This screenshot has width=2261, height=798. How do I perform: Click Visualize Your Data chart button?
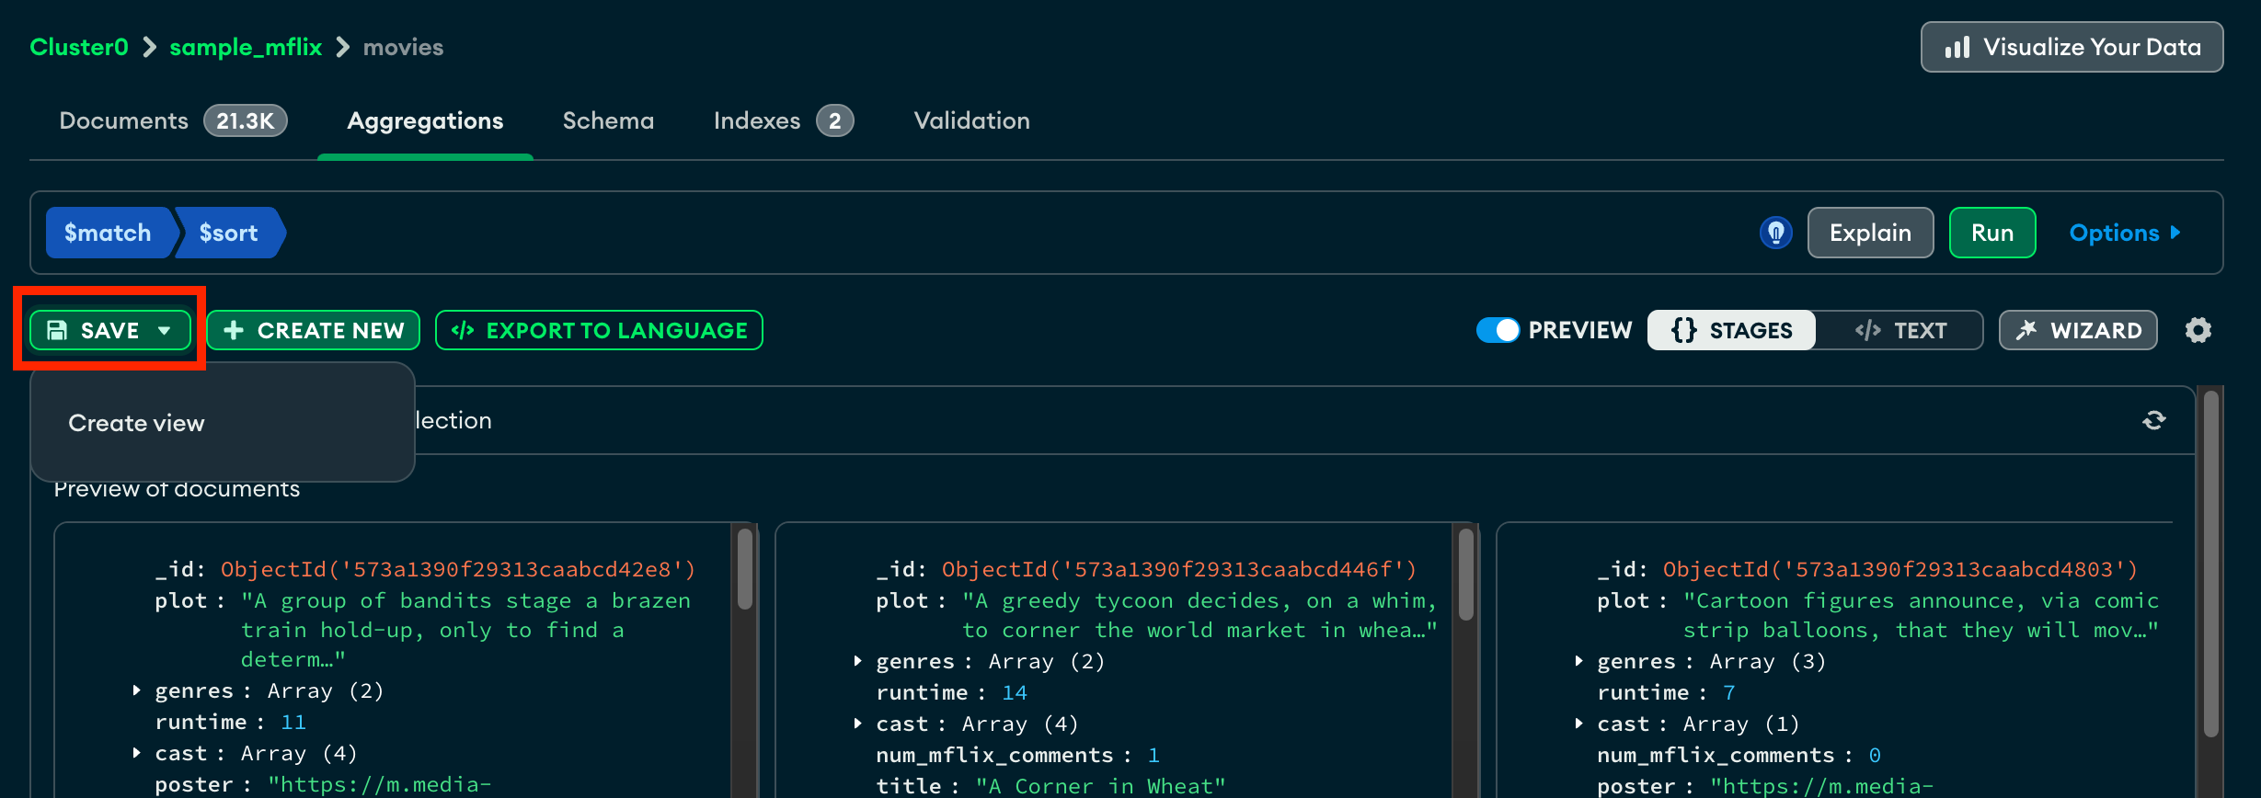point(2072,47)
